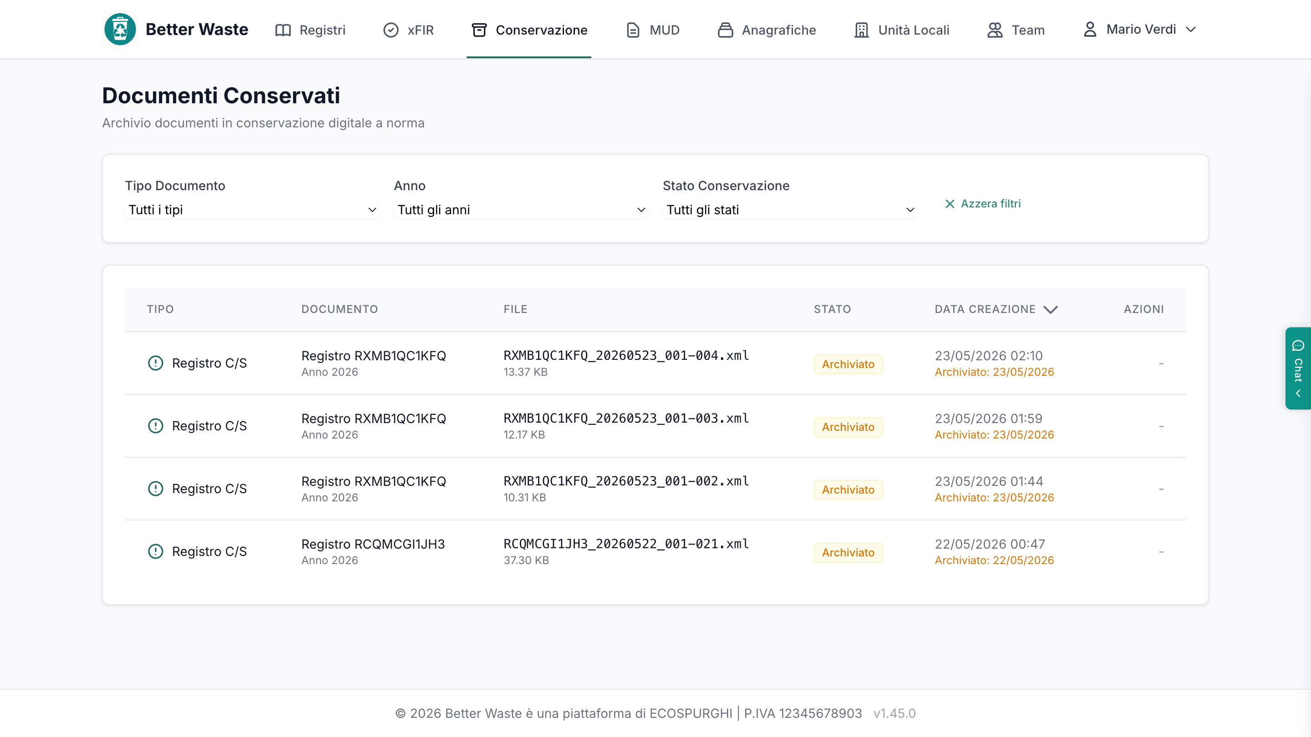Expand the Mario Verdi user menu

[1139, 30]
